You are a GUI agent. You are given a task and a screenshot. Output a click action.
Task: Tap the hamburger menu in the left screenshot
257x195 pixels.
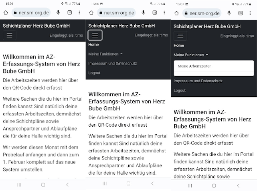click(x=10, y=35)
